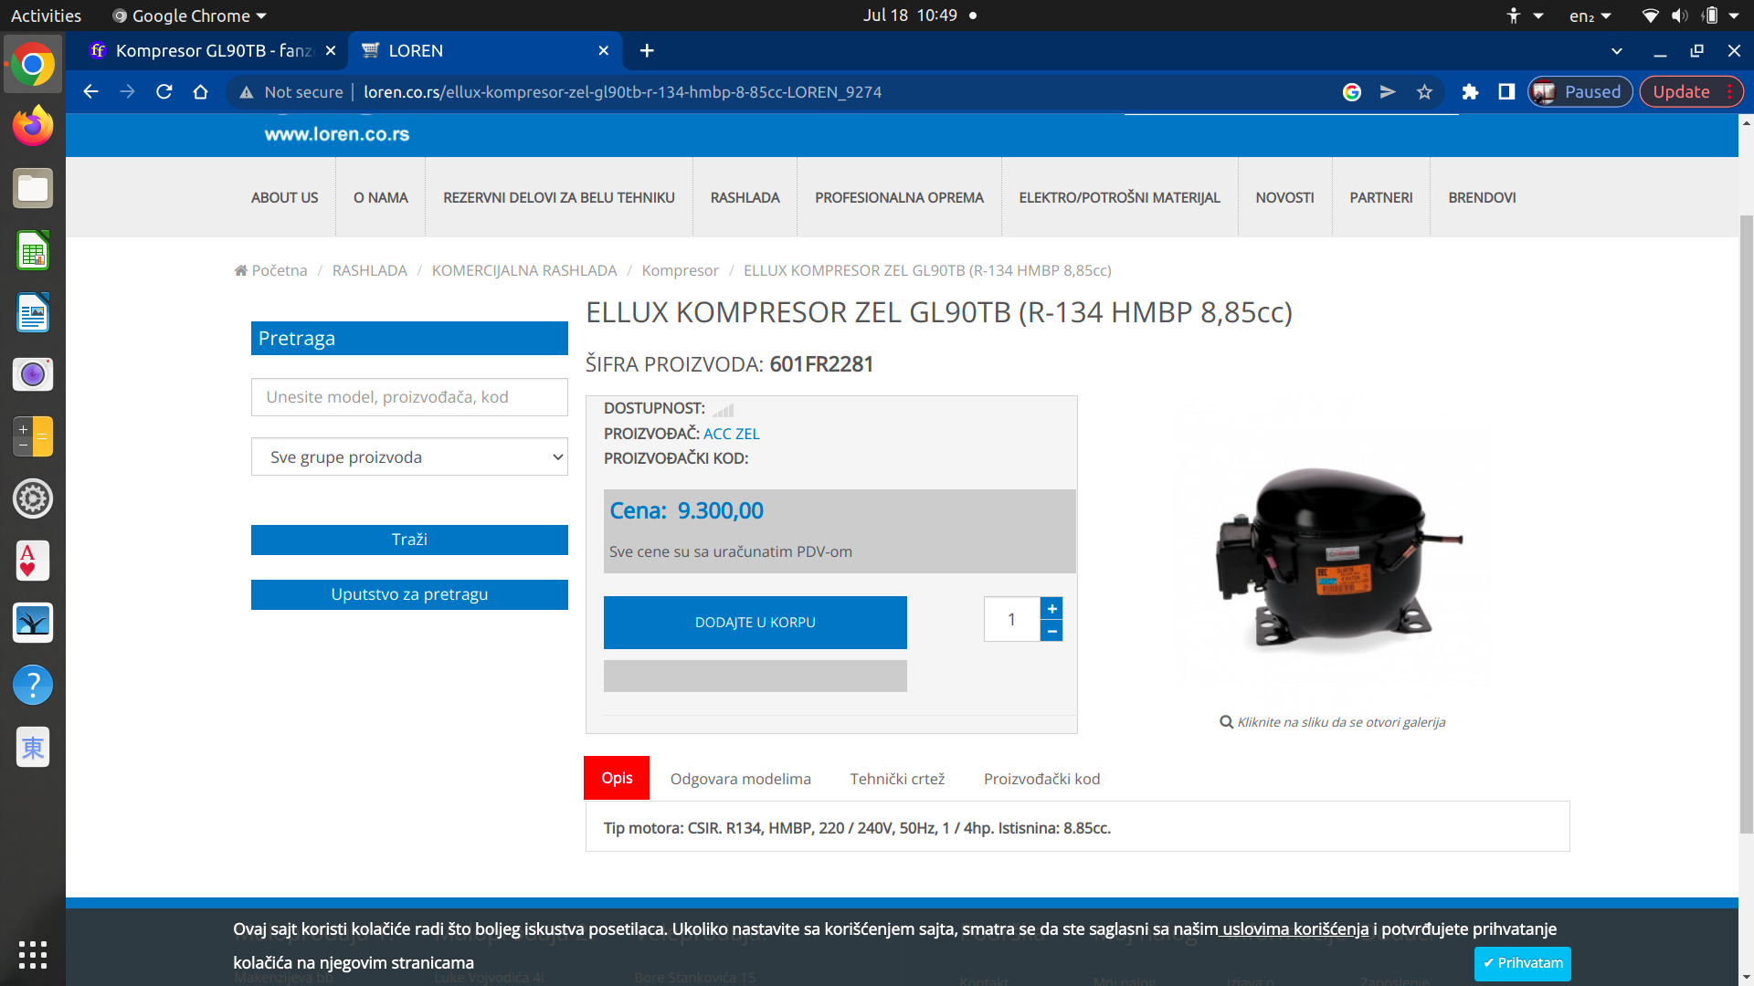Click the share page arrow icon
Image resolution: width=1754 pixels, height=986 pixels.
point(1388,91)
